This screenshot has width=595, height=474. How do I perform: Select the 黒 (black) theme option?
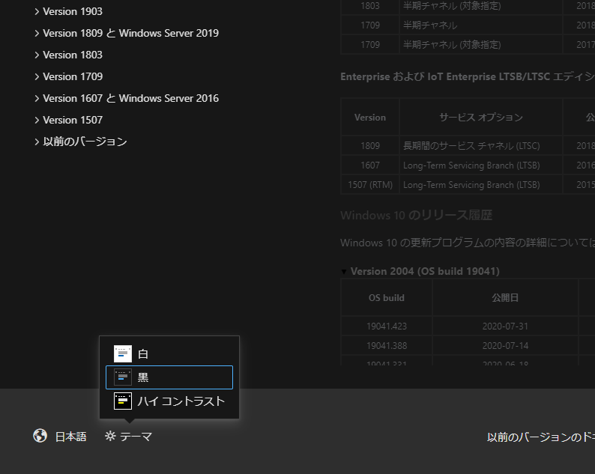[x=169, y=377]
